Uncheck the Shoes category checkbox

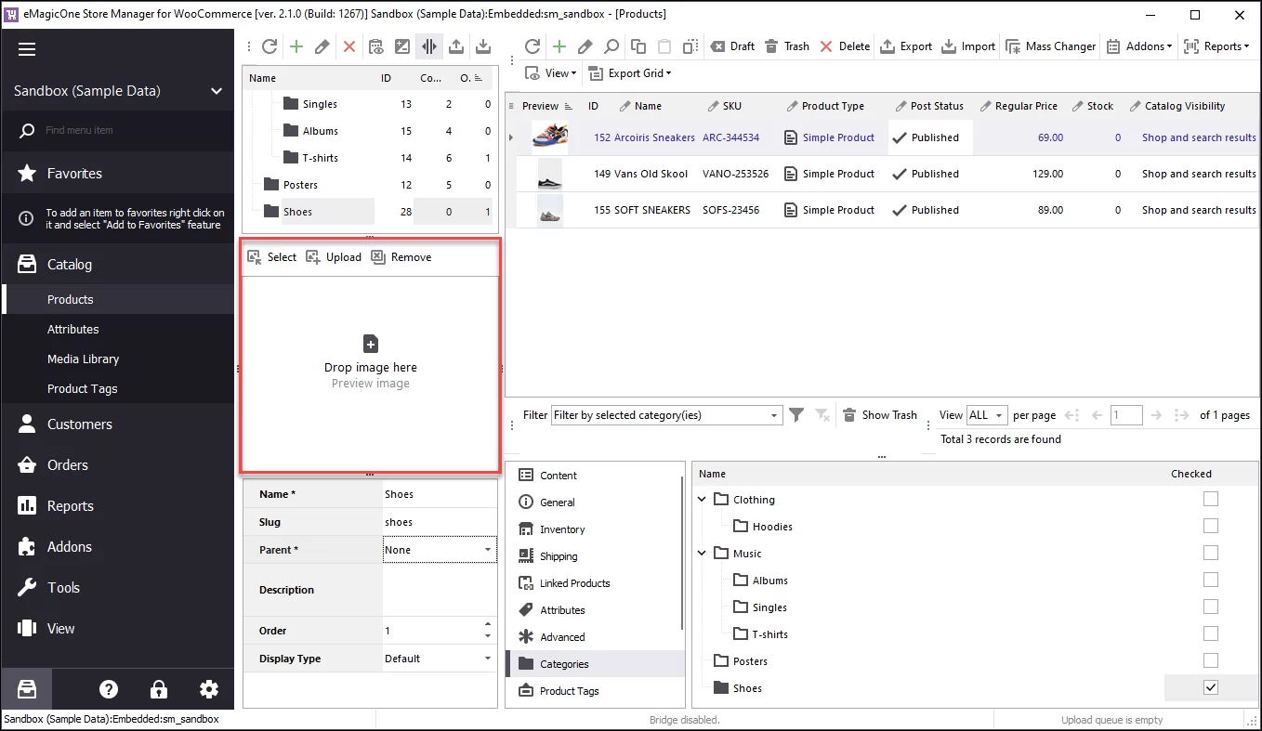1210,687
